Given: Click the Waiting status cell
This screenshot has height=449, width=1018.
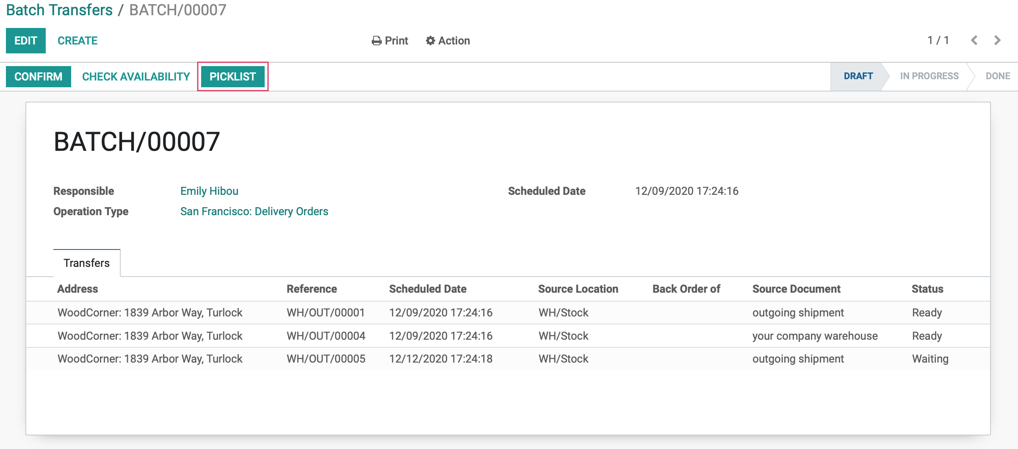Looking at the screenshot, I should click(930, 359).
